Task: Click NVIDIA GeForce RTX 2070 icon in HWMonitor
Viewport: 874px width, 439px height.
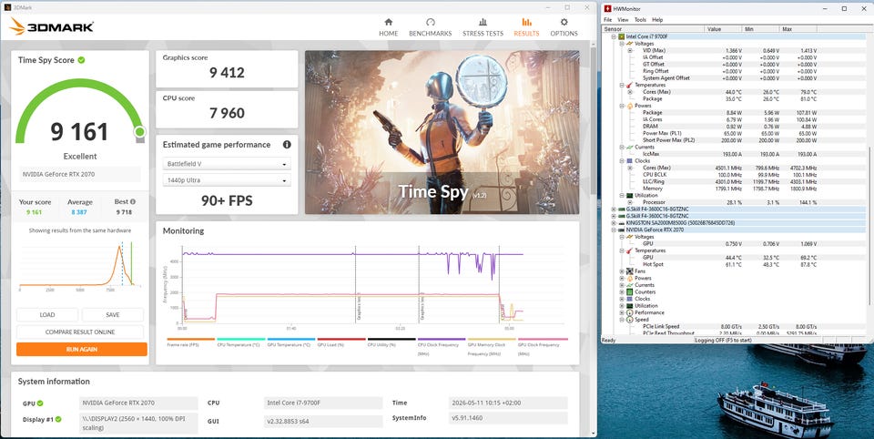Action: click(x=622, y=230)
